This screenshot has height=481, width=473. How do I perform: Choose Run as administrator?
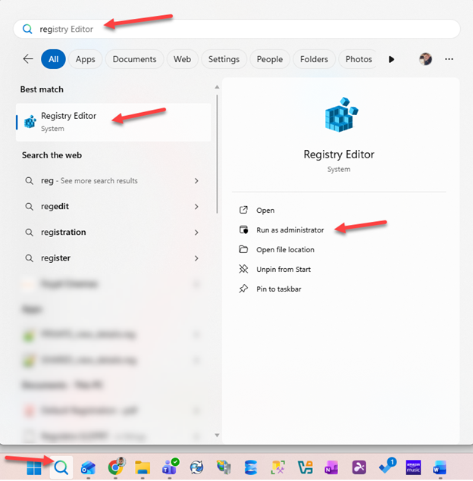pos(290,230)
